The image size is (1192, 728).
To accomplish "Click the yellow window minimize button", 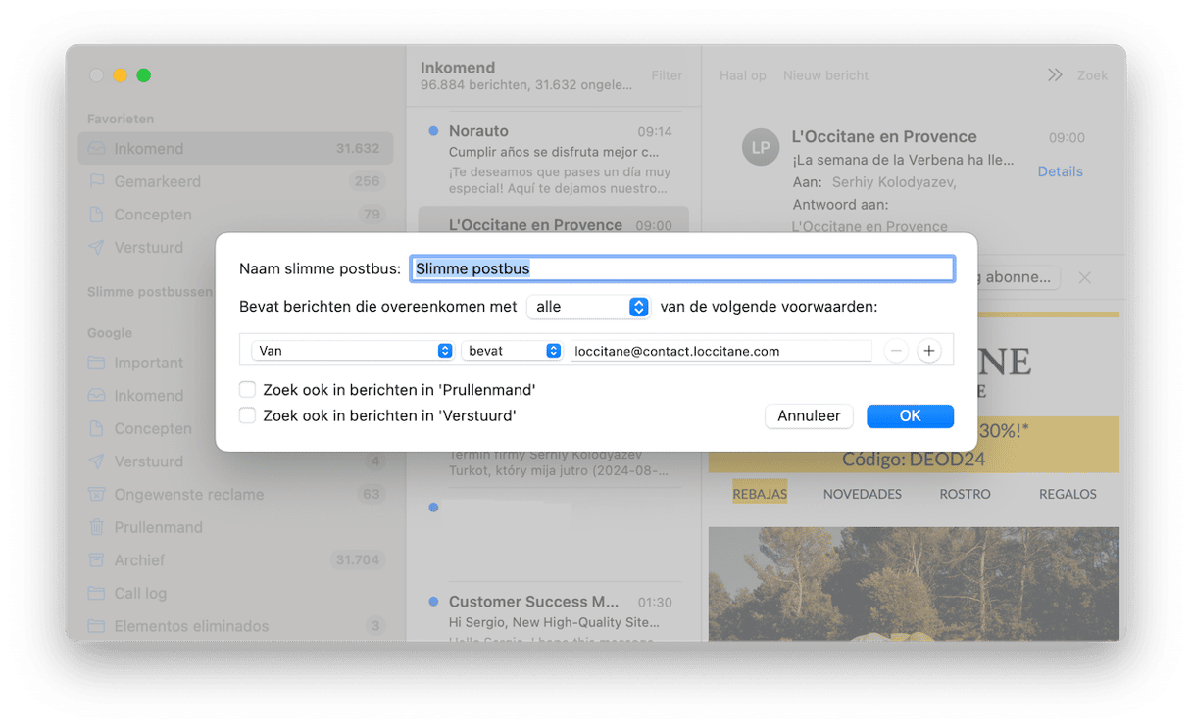I will pyautogui.click(x=121, y=75).
